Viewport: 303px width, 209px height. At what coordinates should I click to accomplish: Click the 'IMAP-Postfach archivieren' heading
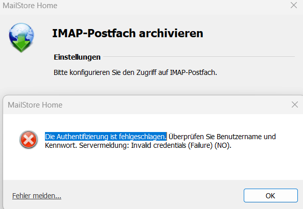(x=128, y=33)
